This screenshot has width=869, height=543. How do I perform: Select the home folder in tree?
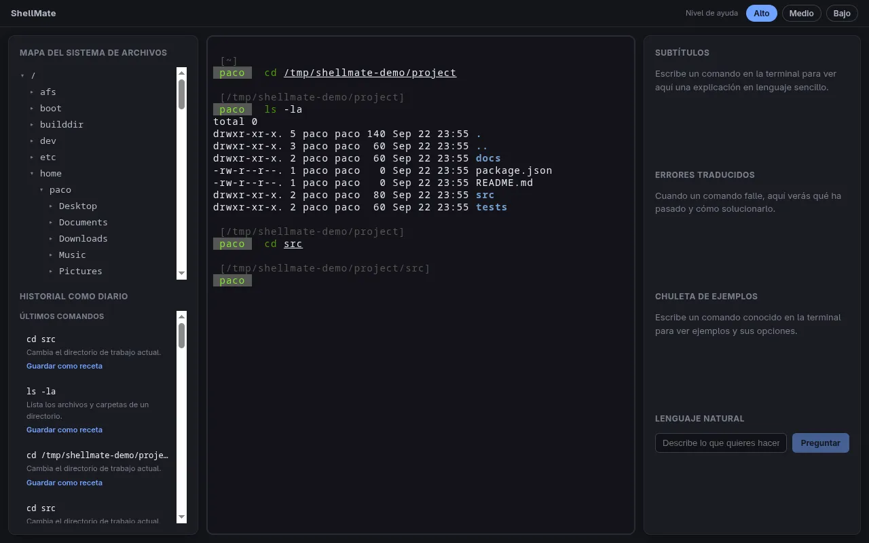point(51,174)
